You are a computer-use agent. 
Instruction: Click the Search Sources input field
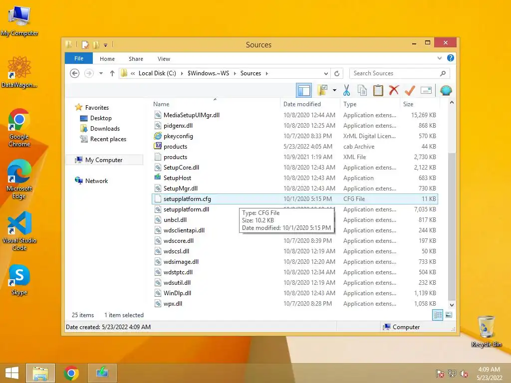click(395, 73)
